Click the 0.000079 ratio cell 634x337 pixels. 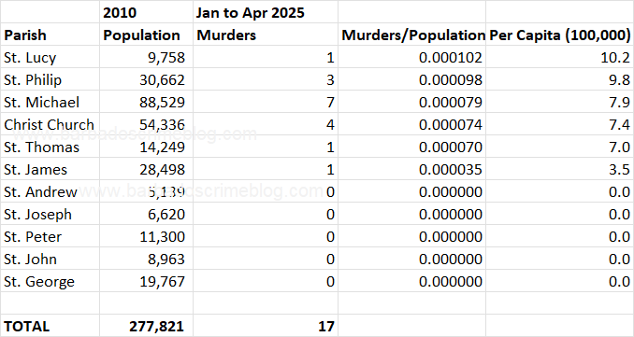pos(411,102)
